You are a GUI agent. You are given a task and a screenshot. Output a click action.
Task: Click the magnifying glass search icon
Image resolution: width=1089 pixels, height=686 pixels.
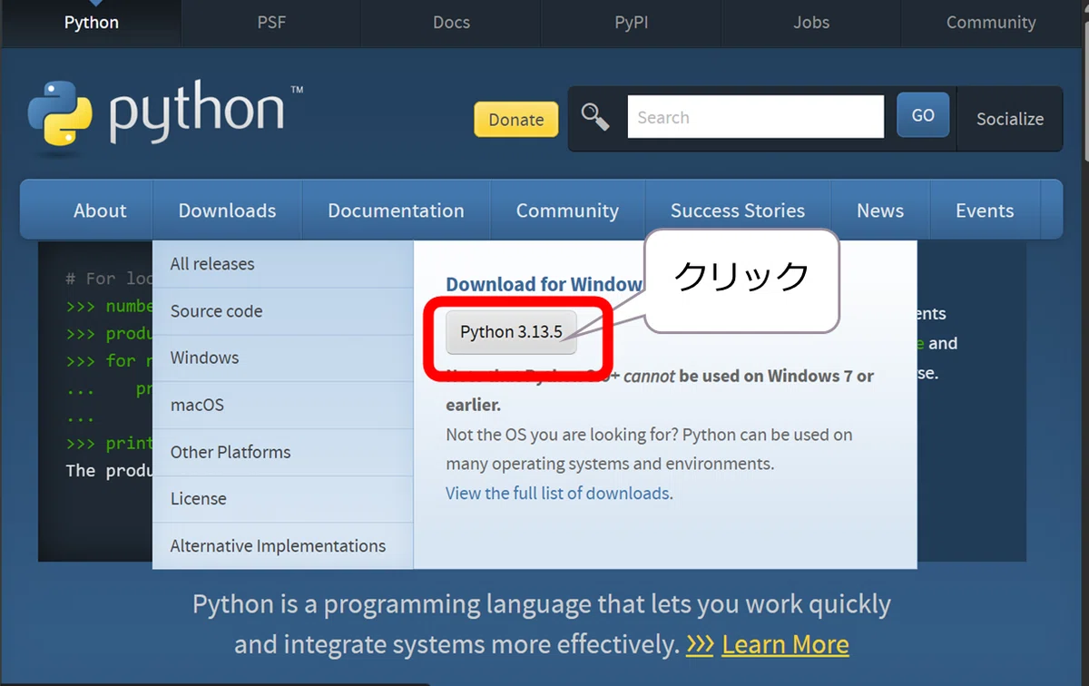pos(595,117)
